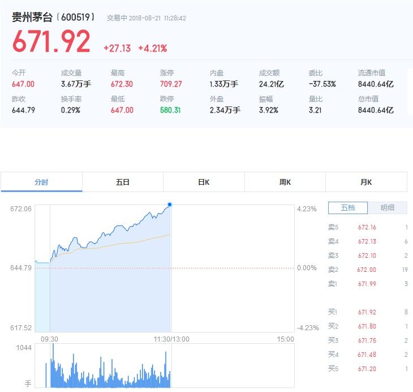
Task: Click the 买1 bid price 671.92
Action: point(367,312)
